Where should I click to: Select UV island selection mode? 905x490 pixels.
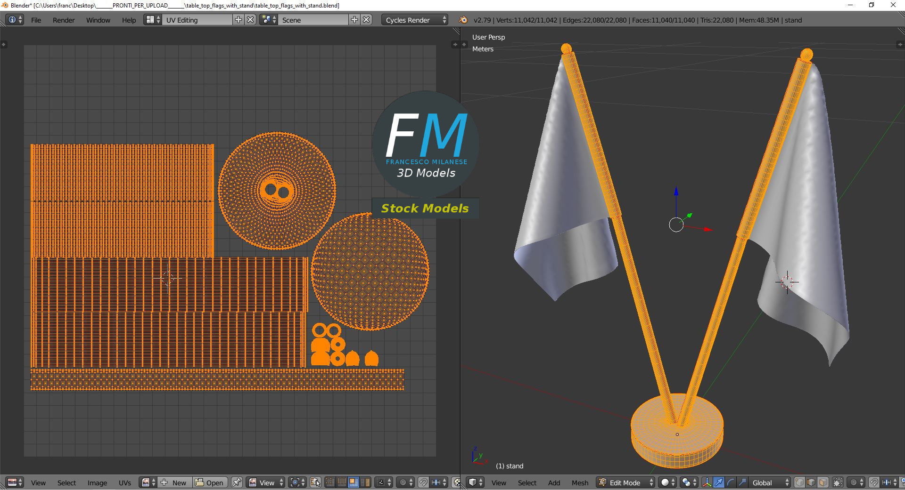coord(364,482)
